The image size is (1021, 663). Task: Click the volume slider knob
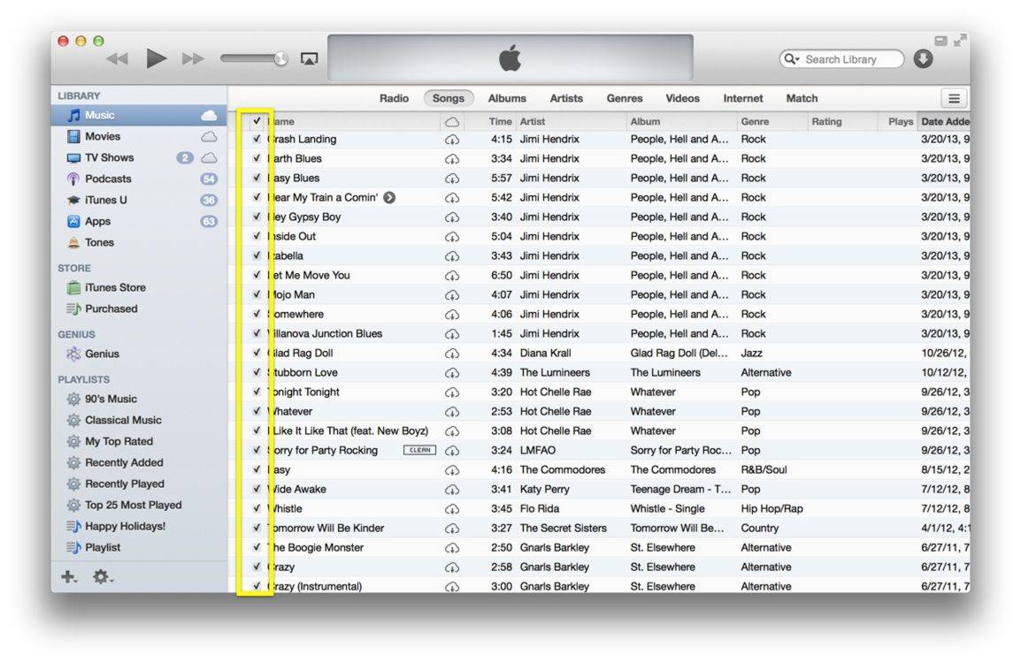point(280,59)
